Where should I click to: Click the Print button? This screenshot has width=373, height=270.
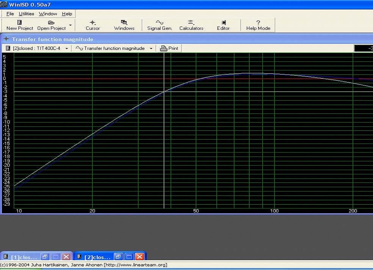169,48
